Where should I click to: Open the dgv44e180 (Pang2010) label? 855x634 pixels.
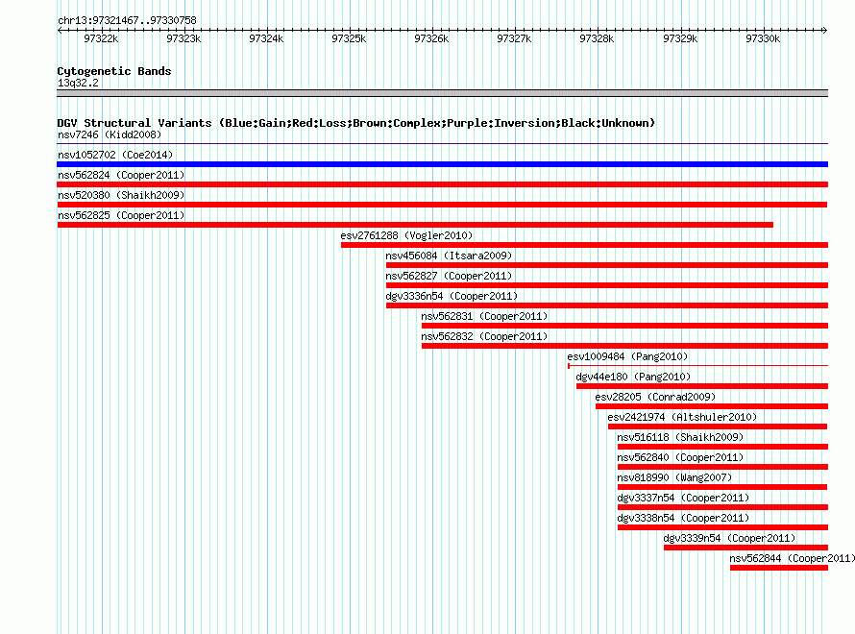tap(633, 377)
